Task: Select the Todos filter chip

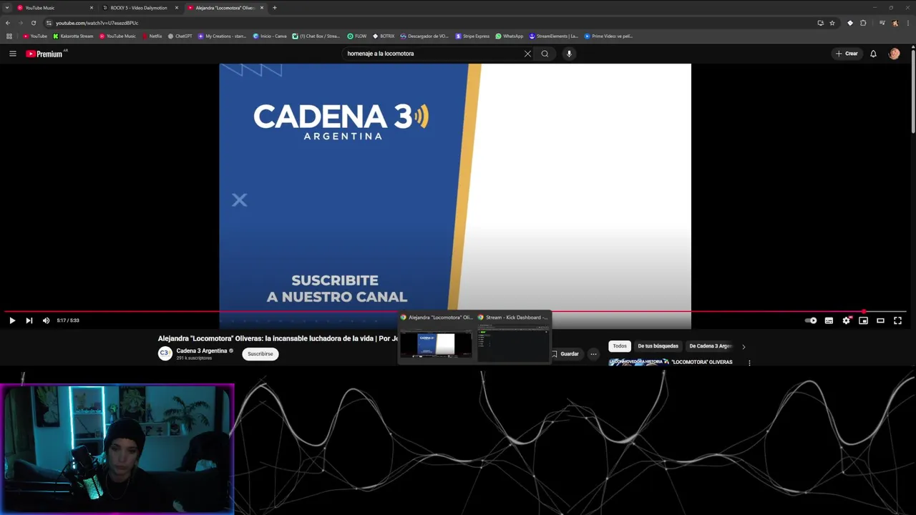Action: point(620,346)
